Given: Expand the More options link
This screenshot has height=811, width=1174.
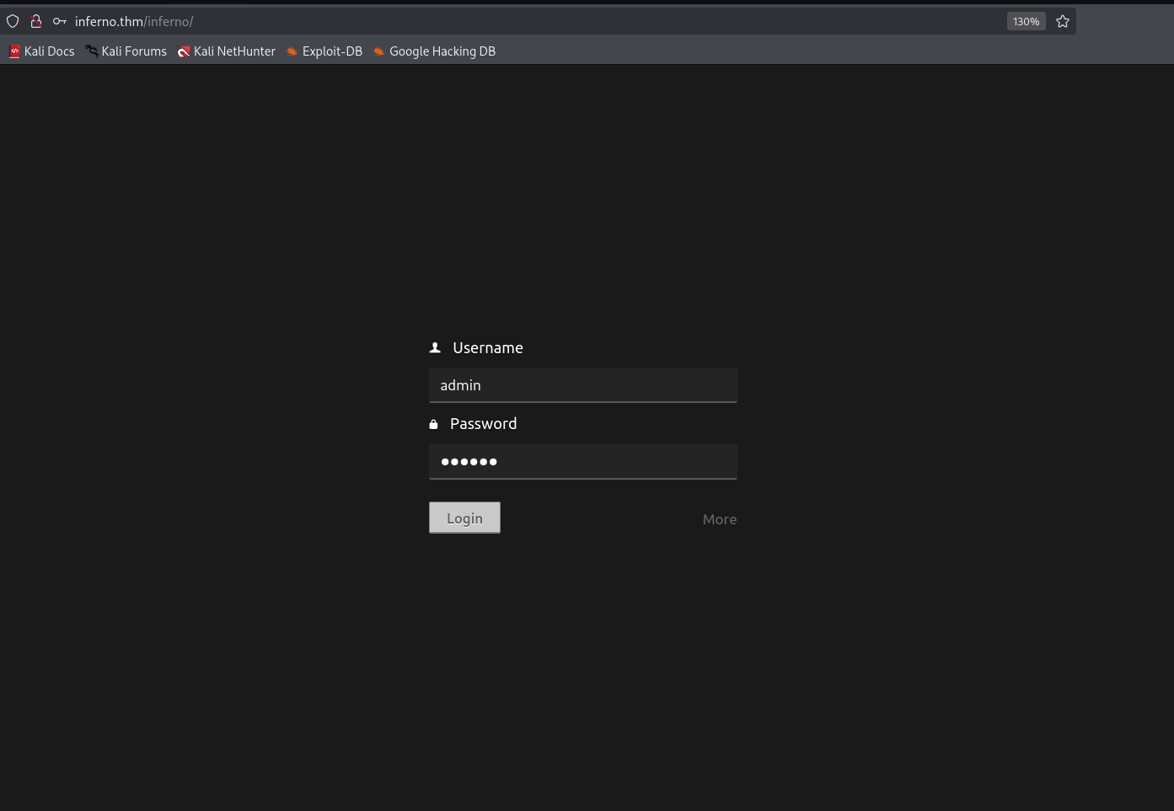Looking at the screenshot, I should [719, 519].
